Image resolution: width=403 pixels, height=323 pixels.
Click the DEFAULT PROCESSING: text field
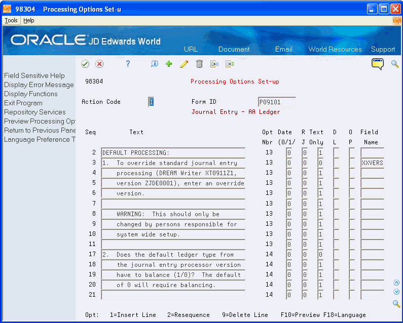pyautogui.click(x=173, y=153)
